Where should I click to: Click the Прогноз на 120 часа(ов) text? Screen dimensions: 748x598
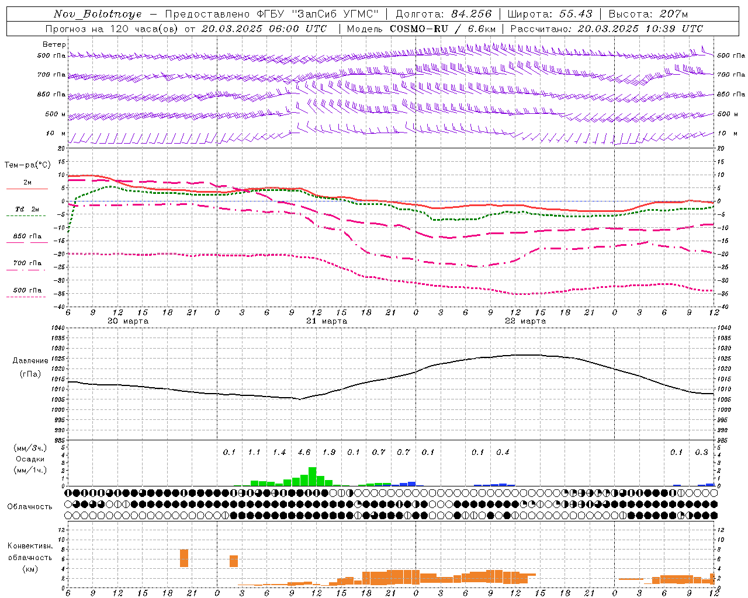111,29
